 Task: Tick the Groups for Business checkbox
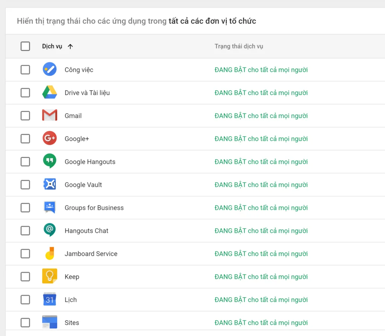coord(25,208)
